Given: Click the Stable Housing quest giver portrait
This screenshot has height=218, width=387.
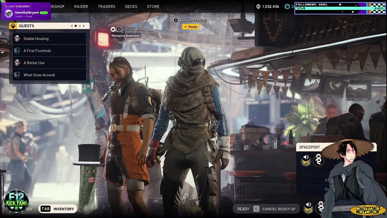Looking at the screenshot, I should point(17,38).
